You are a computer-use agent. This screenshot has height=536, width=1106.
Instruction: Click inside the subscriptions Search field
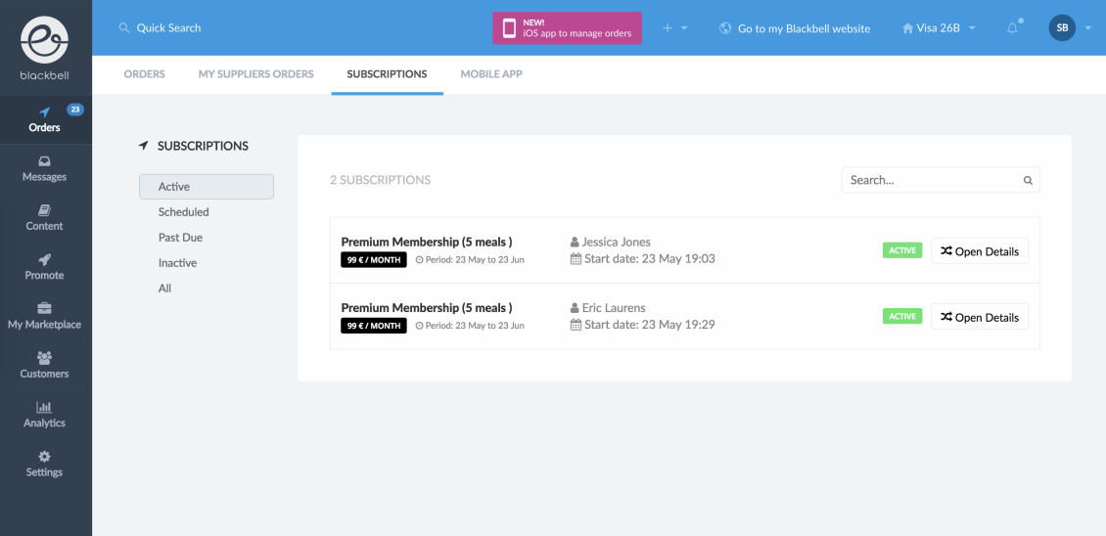[941, 180]
